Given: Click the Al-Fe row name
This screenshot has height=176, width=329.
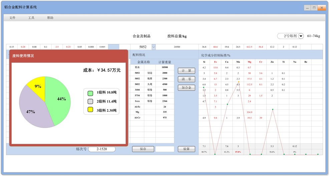Looking at the screenshot, I should click(137, 107).
